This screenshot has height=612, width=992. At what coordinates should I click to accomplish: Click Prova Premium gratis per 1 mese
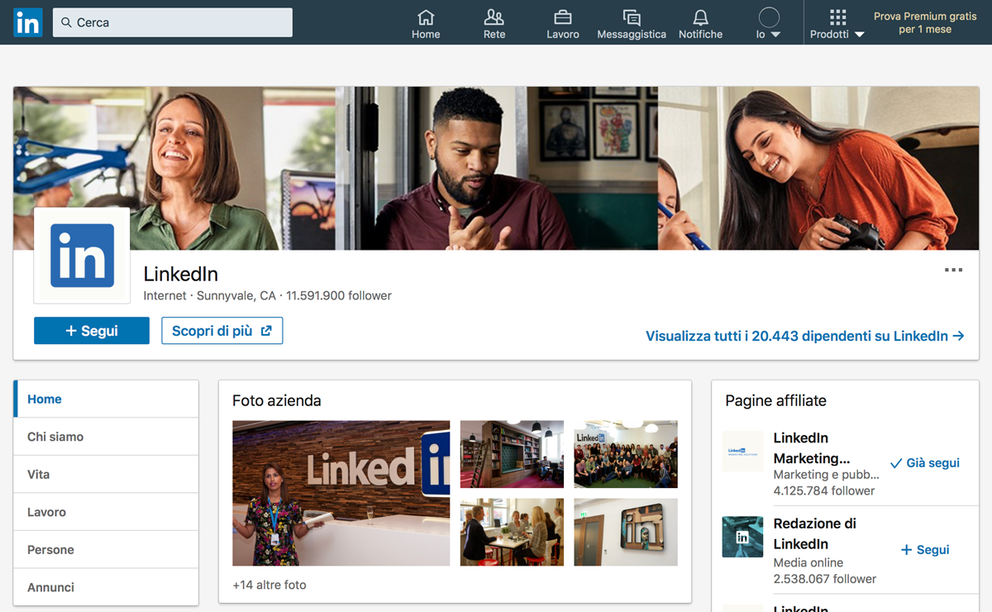coord(925,22)
